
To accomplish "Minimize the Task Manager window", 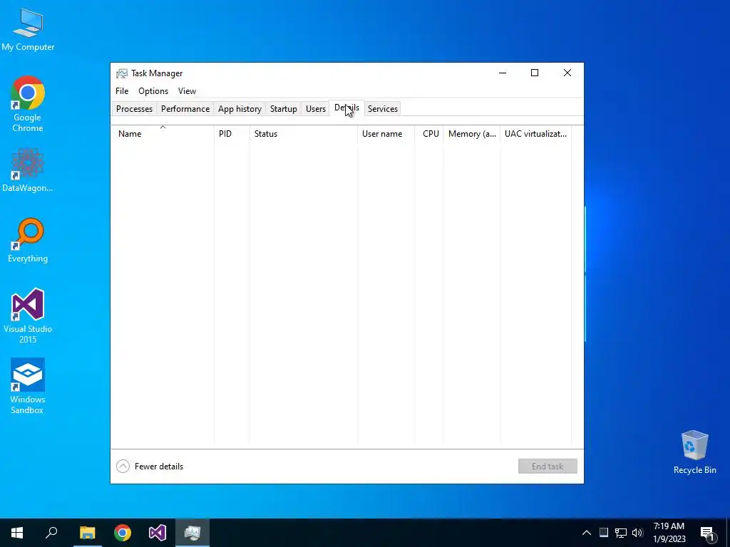I will pyautogui.click(x=503, y=73).
